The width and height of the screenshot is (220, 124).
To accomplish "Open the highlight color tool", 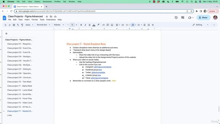I will (x=98, y=25).
